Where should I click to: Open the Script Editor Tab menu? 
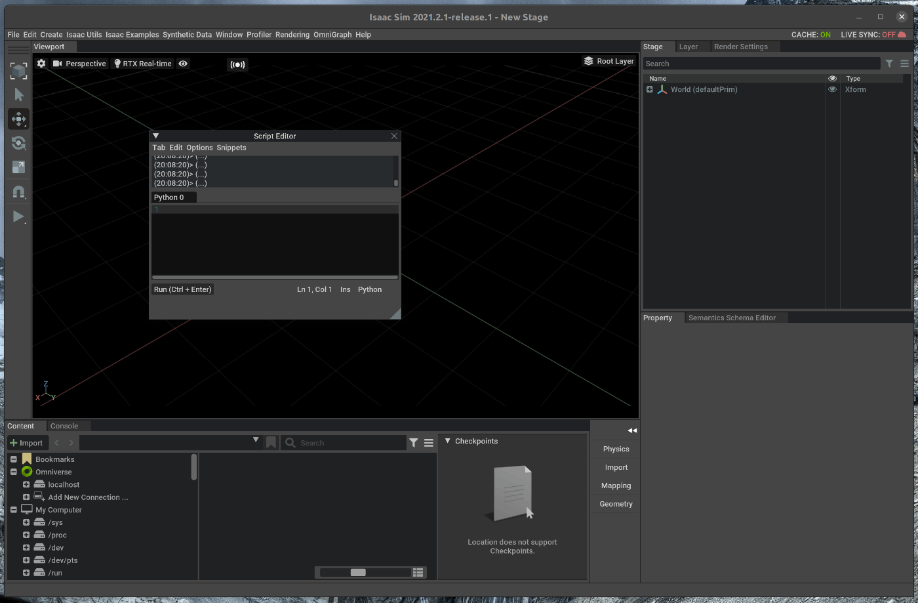click(159, 148)
